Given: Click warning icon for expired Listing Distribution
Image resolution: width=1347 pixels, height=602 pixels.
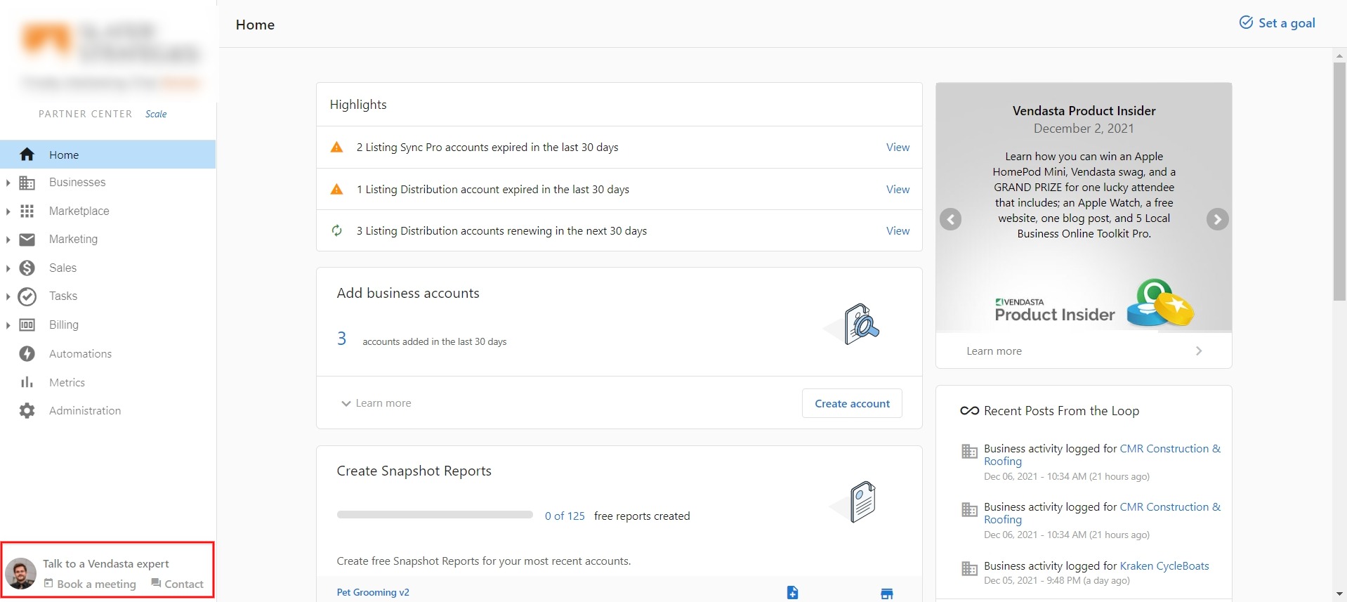Looking at the screenshot, I should click(x=337, y=190).
